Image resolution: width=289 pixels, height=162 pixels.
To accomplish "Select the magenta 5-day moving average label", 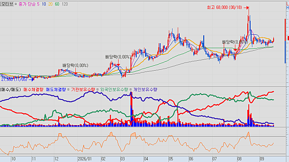I will click(x=38, y=4).
